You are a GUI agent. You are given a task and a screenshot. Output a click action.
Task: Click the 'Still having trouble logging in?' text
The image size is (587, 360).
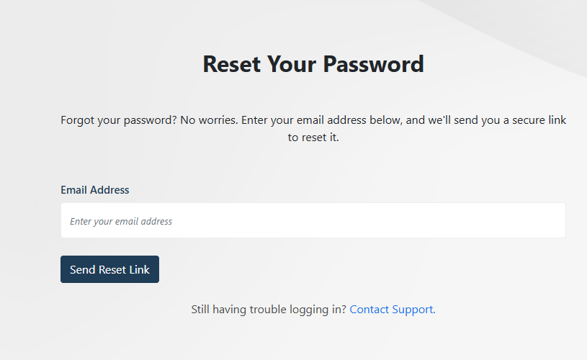(269, 310)
